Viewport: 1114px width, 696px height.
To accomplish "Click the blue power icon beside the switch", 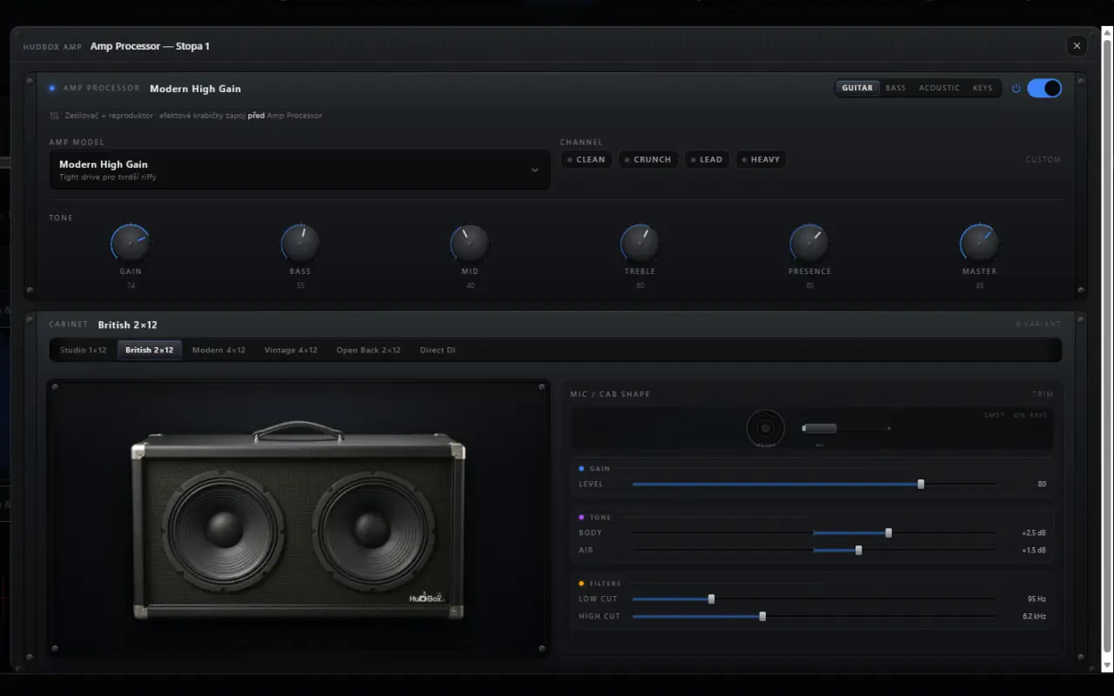I will pos(1016,88).
